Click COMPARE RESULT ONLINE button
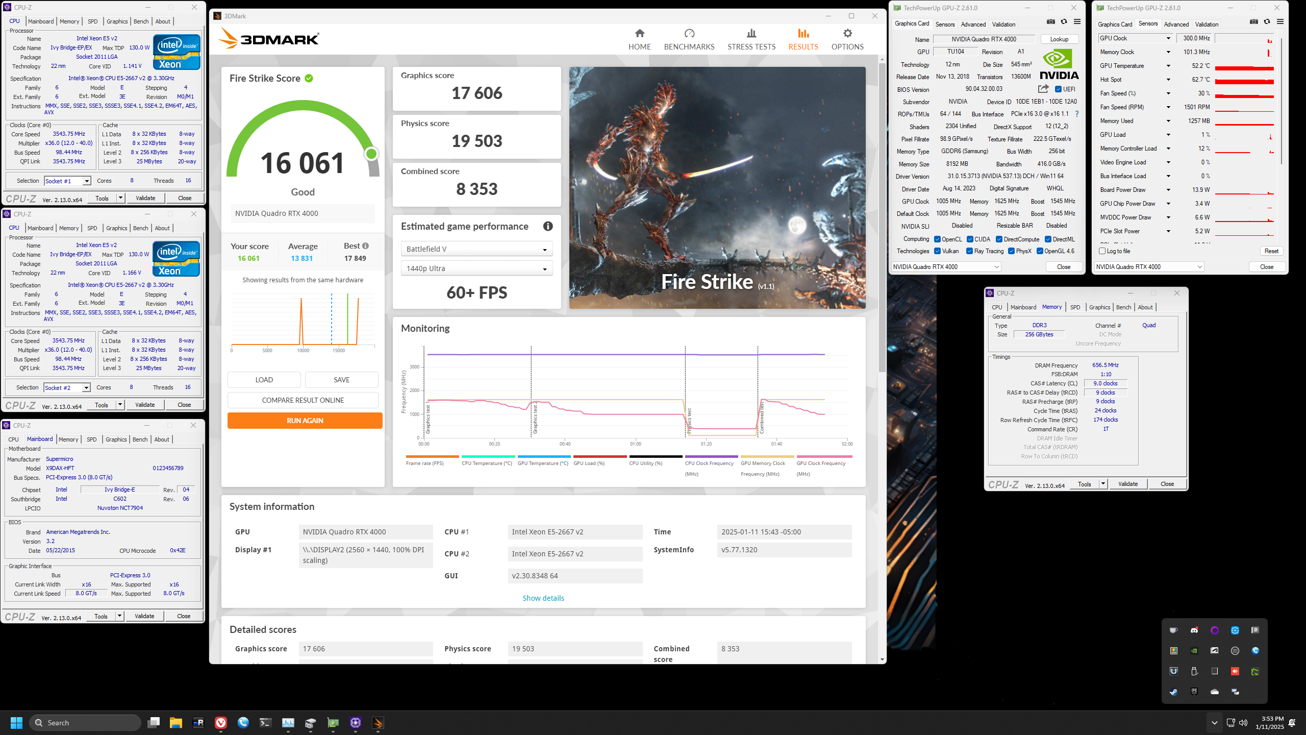This screenshot has height=735, width=1306. pos(303,400)
